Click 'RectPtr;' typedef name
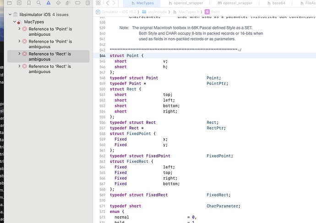The image size is (316, 223). (x=216, y=128)
